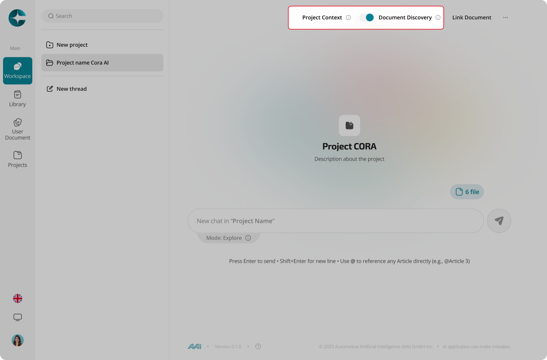
Task: Click Link Document
Action: coord(472,17)
